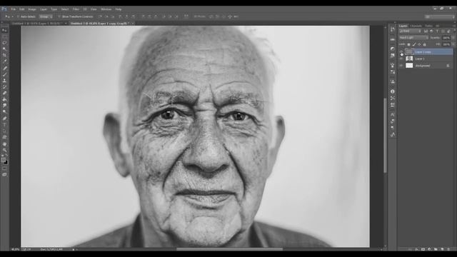
Task: Open status bar info arrow menu
Action: click(73, 249)
